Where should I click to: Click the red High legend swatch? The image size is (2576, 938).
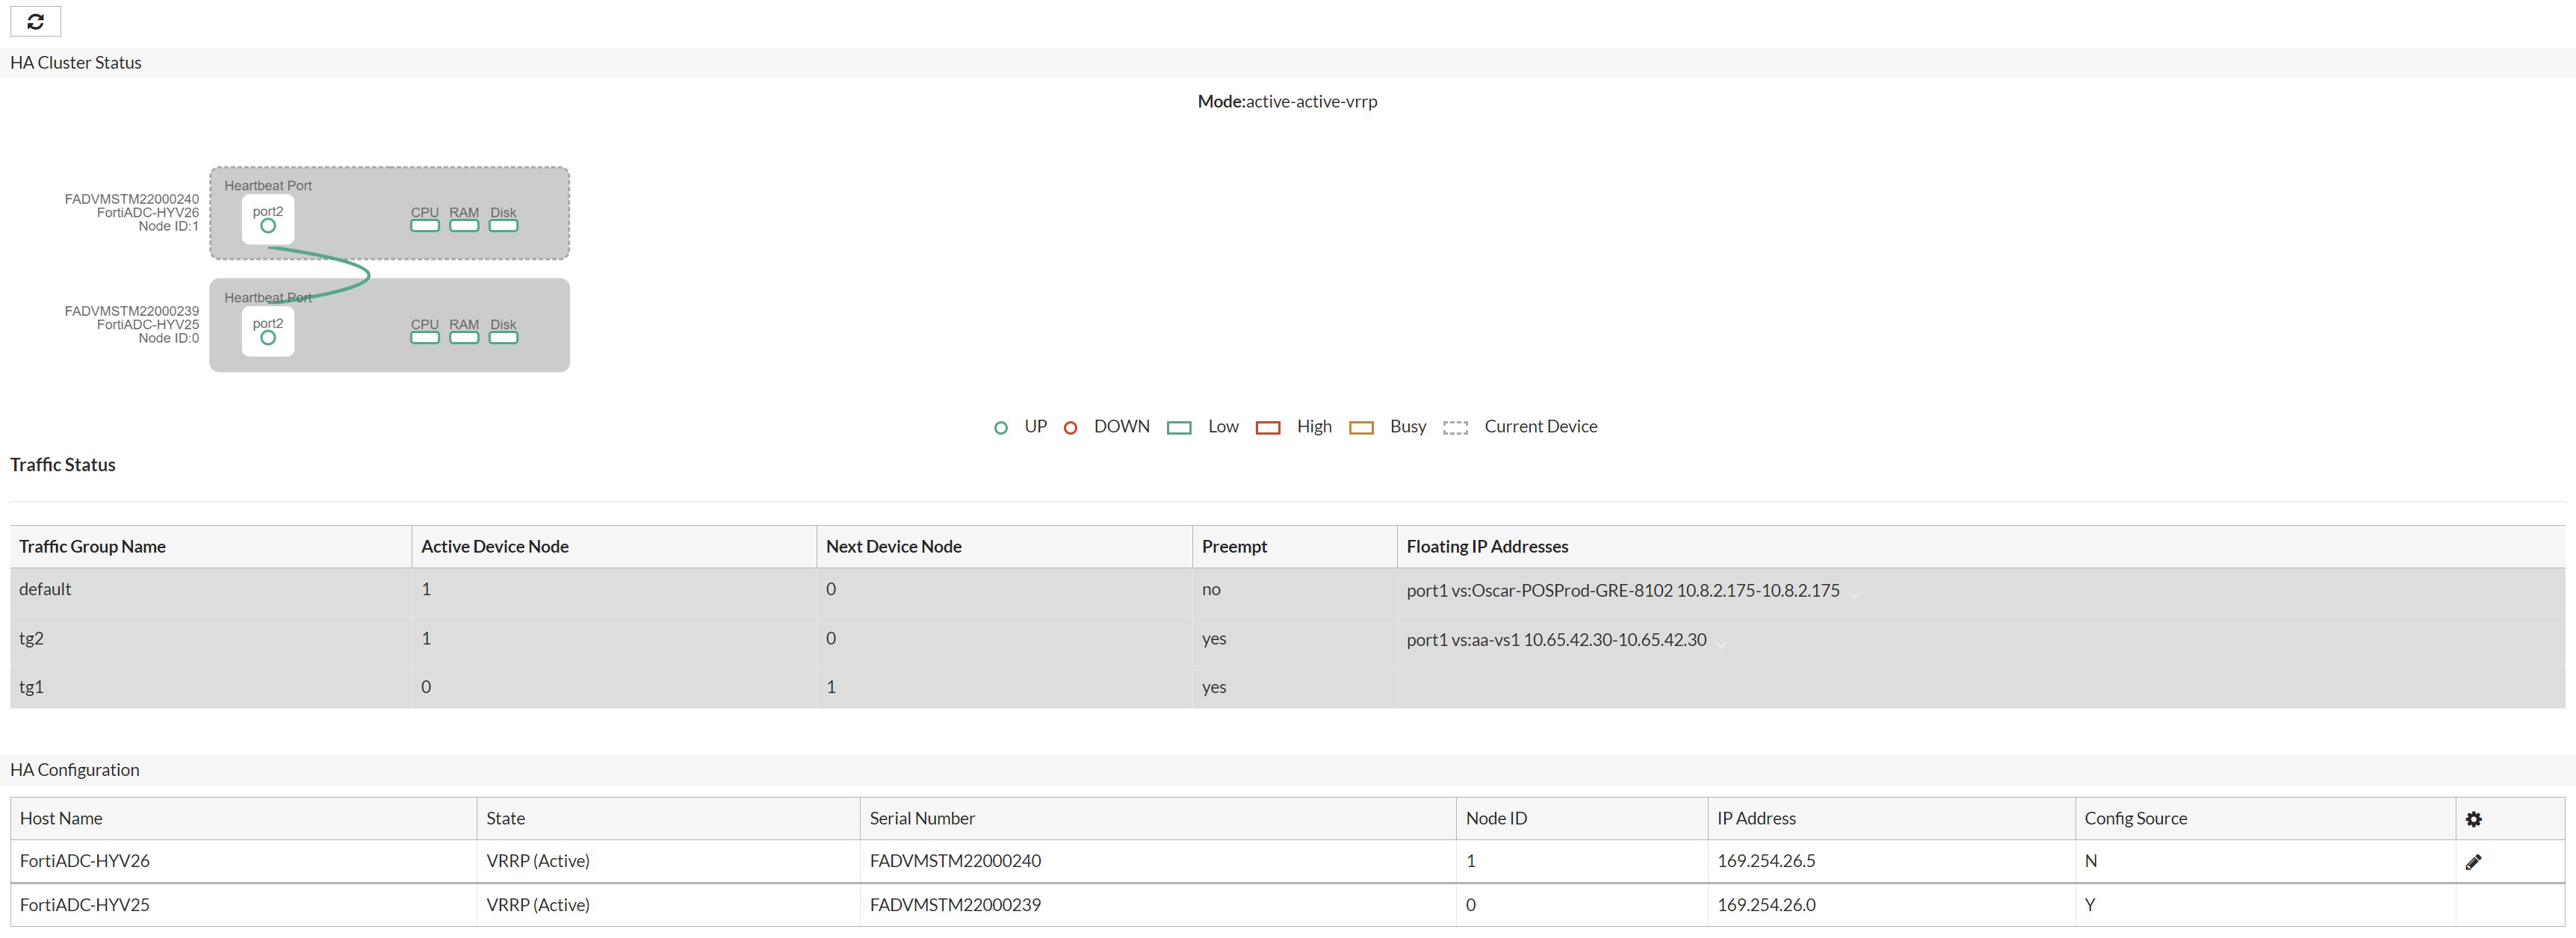click(1268, 428)
